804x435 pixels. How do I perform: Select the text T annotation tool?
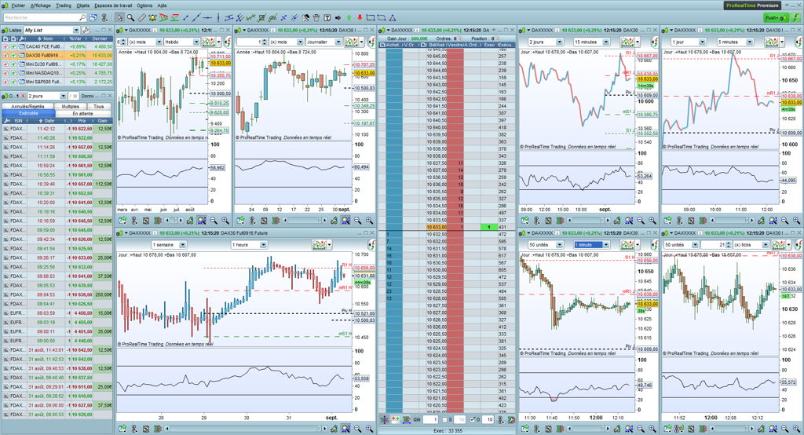[x=327, y=17]
